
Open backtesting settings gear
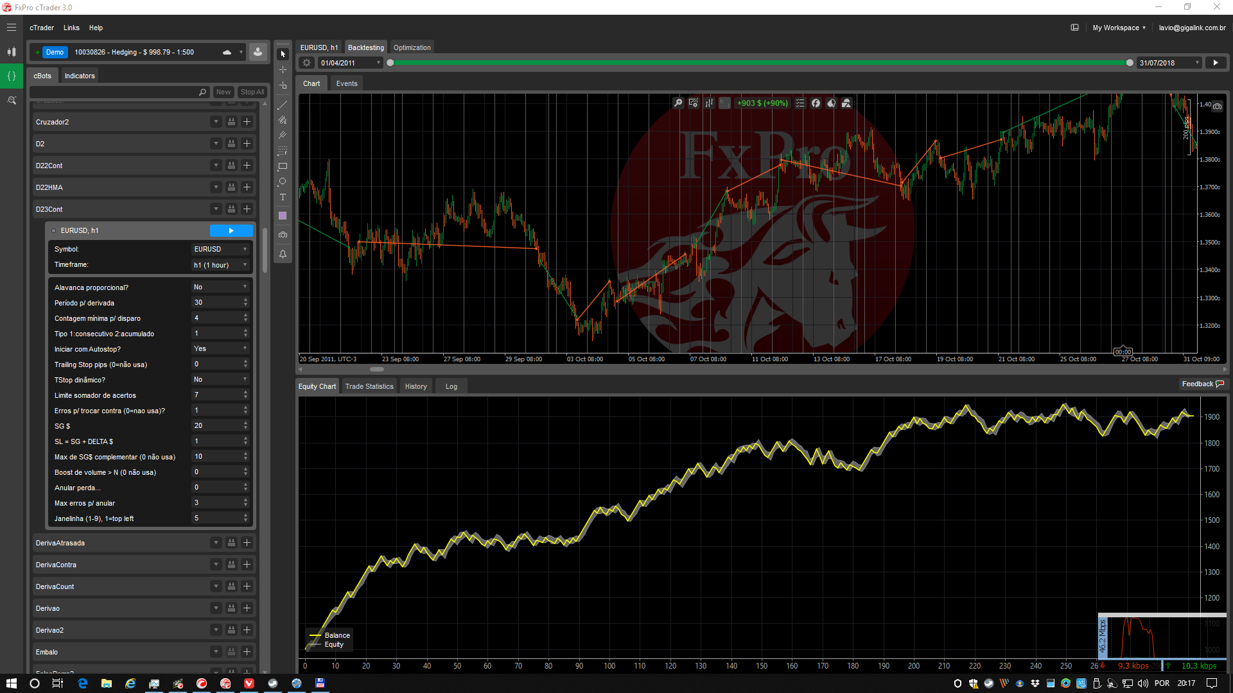pos(307,63)
